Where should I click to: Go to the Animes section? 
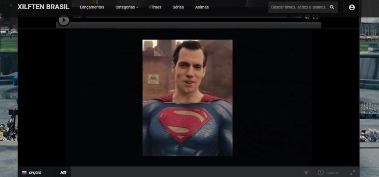click(x=202, y=7)
